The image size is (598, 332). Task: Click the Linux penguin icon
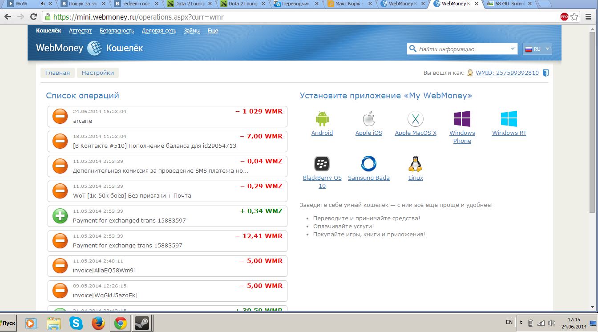[416, 164]
